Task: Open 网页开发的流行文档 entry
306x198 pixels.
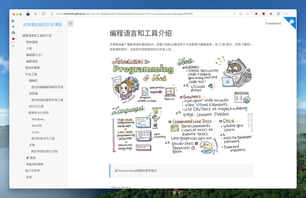Action: [x=44, y=151]
